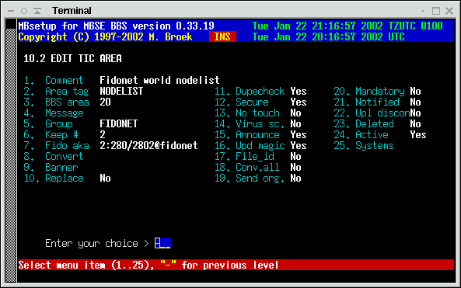Click the 20. Mandatory option

click(369, 91)
